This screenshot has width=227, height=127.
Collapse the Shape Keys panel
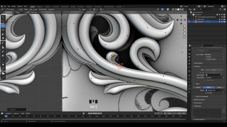197,106
